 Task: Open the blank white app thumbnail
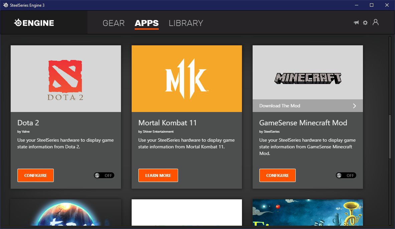tap(187, 212)
